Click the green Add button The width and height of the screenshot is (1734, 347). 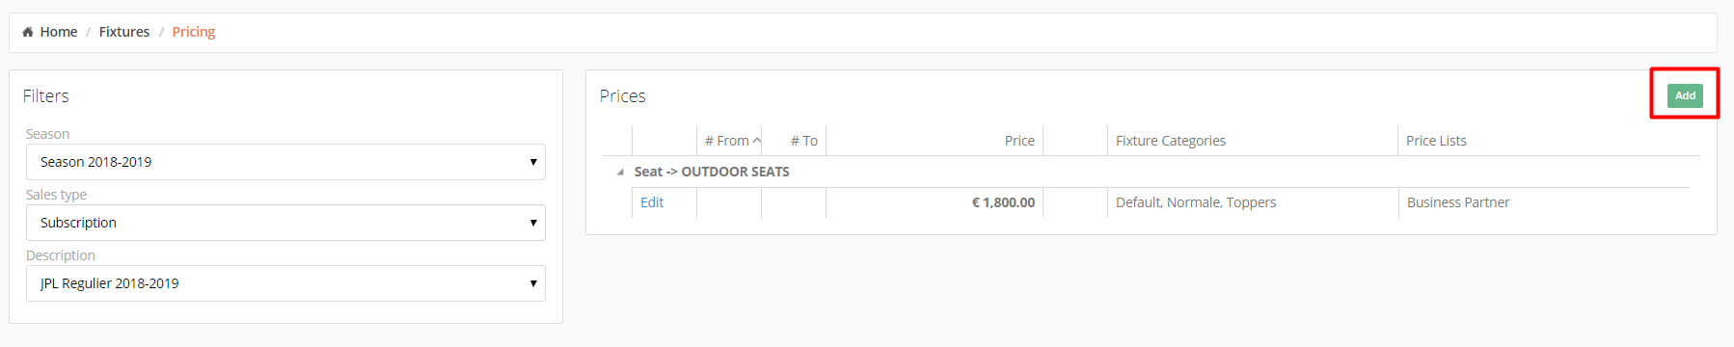coord(1685,95)
